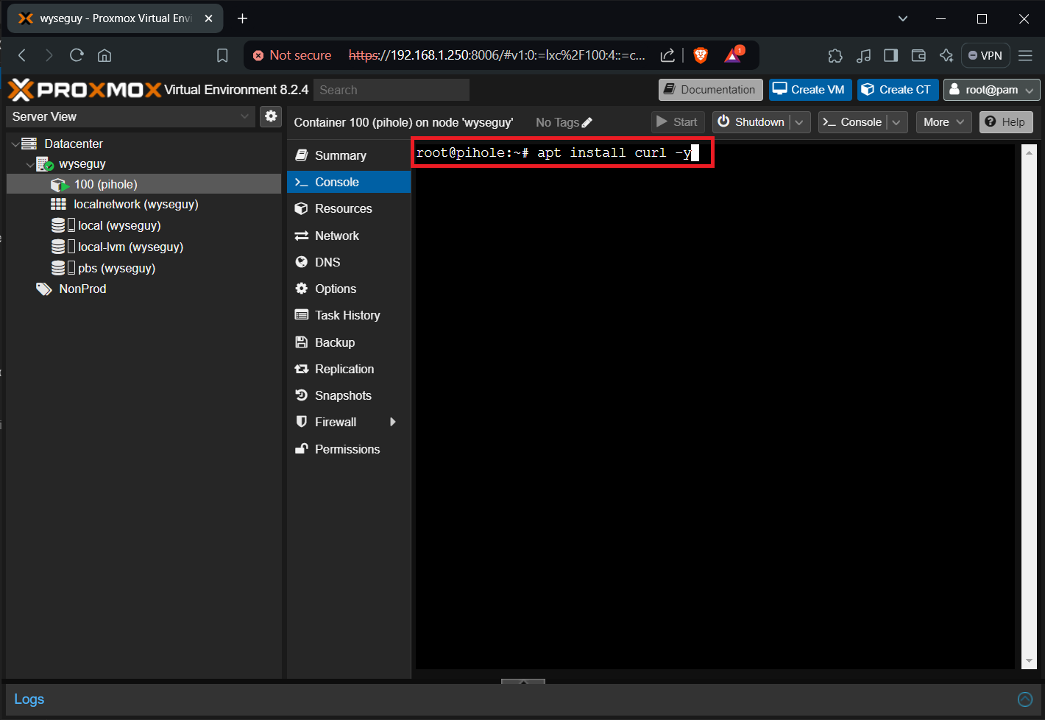Screen dimensions: 1045x720
Task: View the Task History
Action: 349,315
